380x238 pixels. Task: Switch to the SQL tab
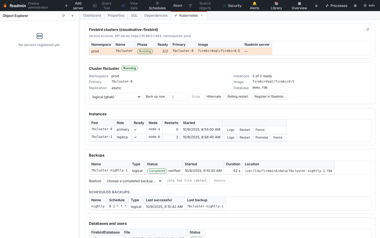point(134,16)
